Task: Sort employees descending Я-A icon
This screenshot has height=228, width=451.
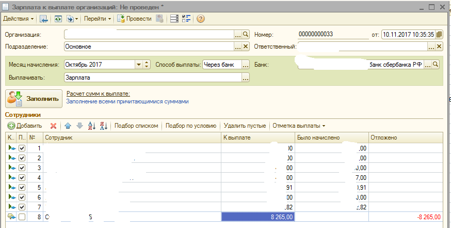Action: coord(103,126)
